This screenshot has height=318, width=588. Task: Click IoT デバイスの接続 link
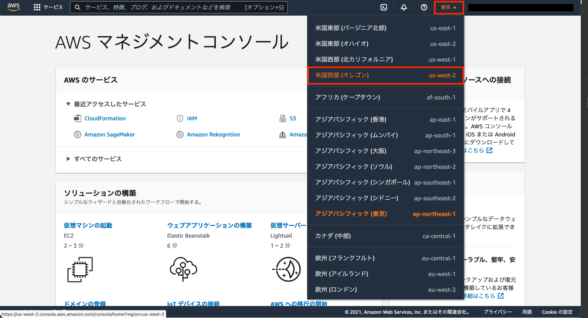tap(193, 303)
